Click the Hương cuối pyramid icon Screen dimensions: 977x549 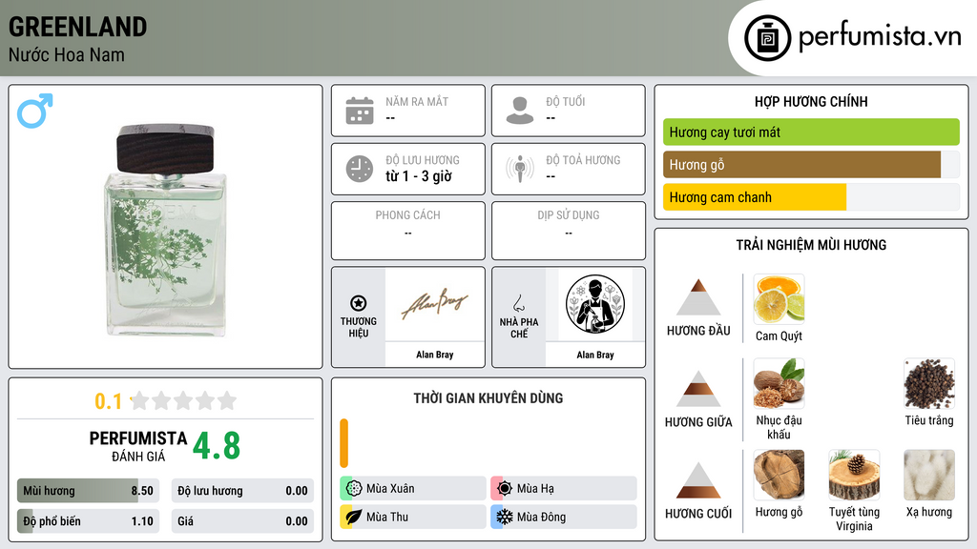(698, 480)
